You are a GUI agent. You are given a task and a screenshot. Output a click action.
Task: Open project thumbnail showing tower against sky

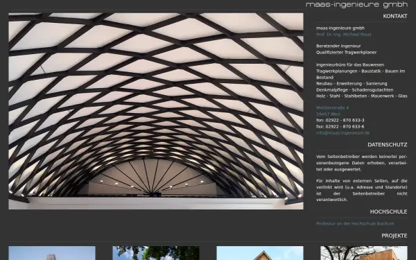coord(52,253)
